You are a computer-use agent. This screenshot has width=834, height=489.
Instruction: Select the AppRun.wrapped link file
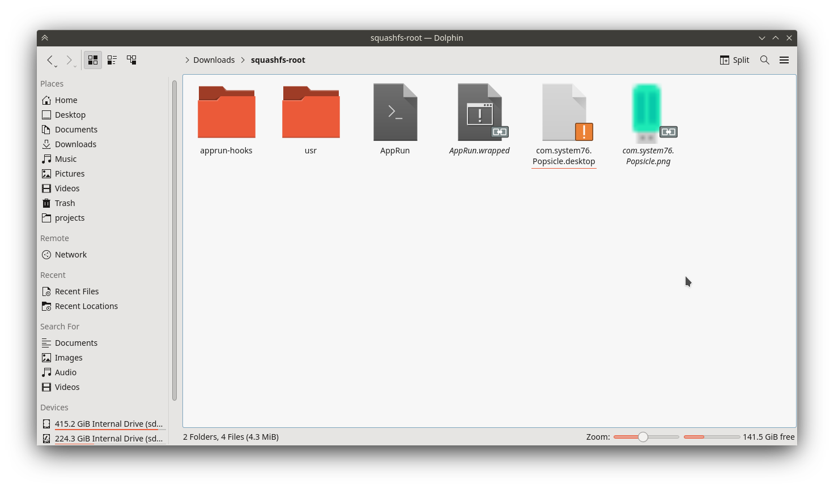pyautogui.click(x=479, y=119)
